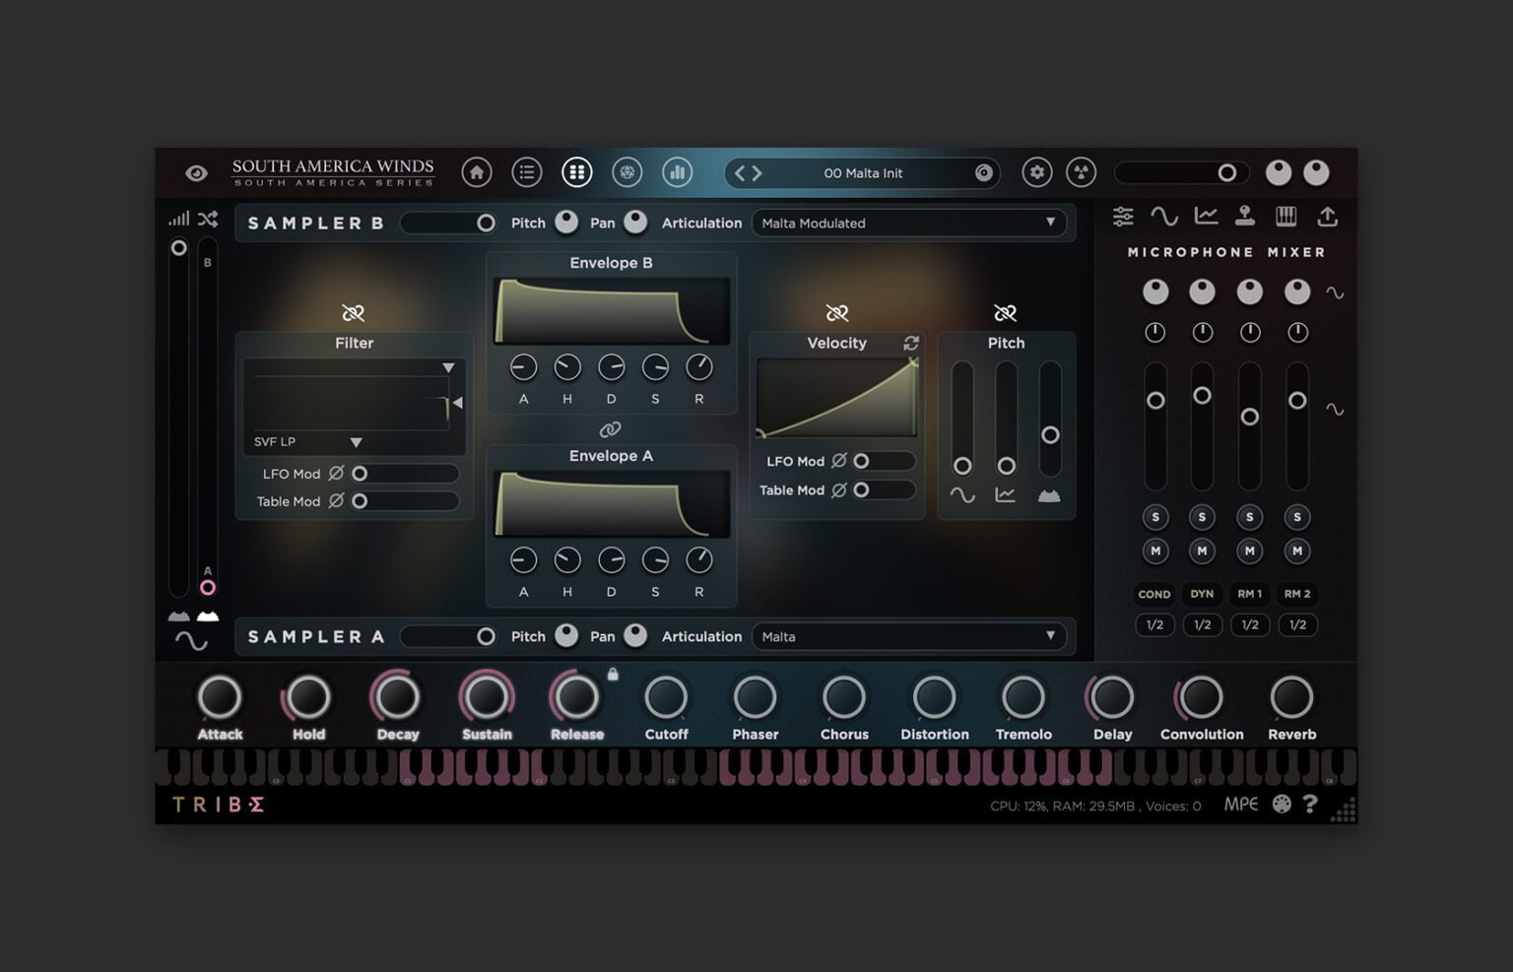Click the MIDI connector icon in status bar
Viewport: 1513px width, 972px height.
click(x=1281, y=805)
